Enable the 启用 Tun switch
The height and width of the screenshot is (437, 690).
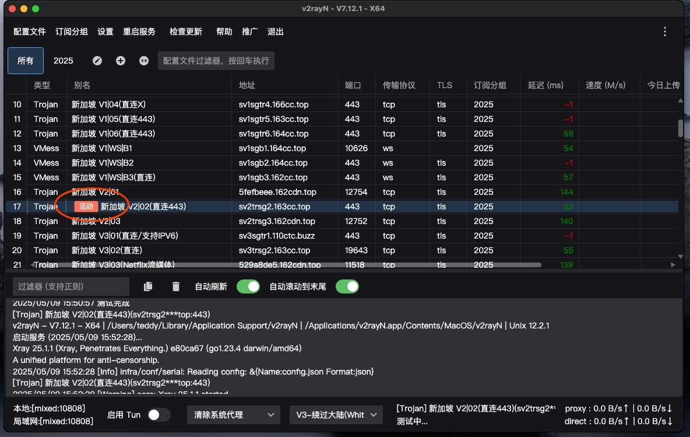click(159, 415)
